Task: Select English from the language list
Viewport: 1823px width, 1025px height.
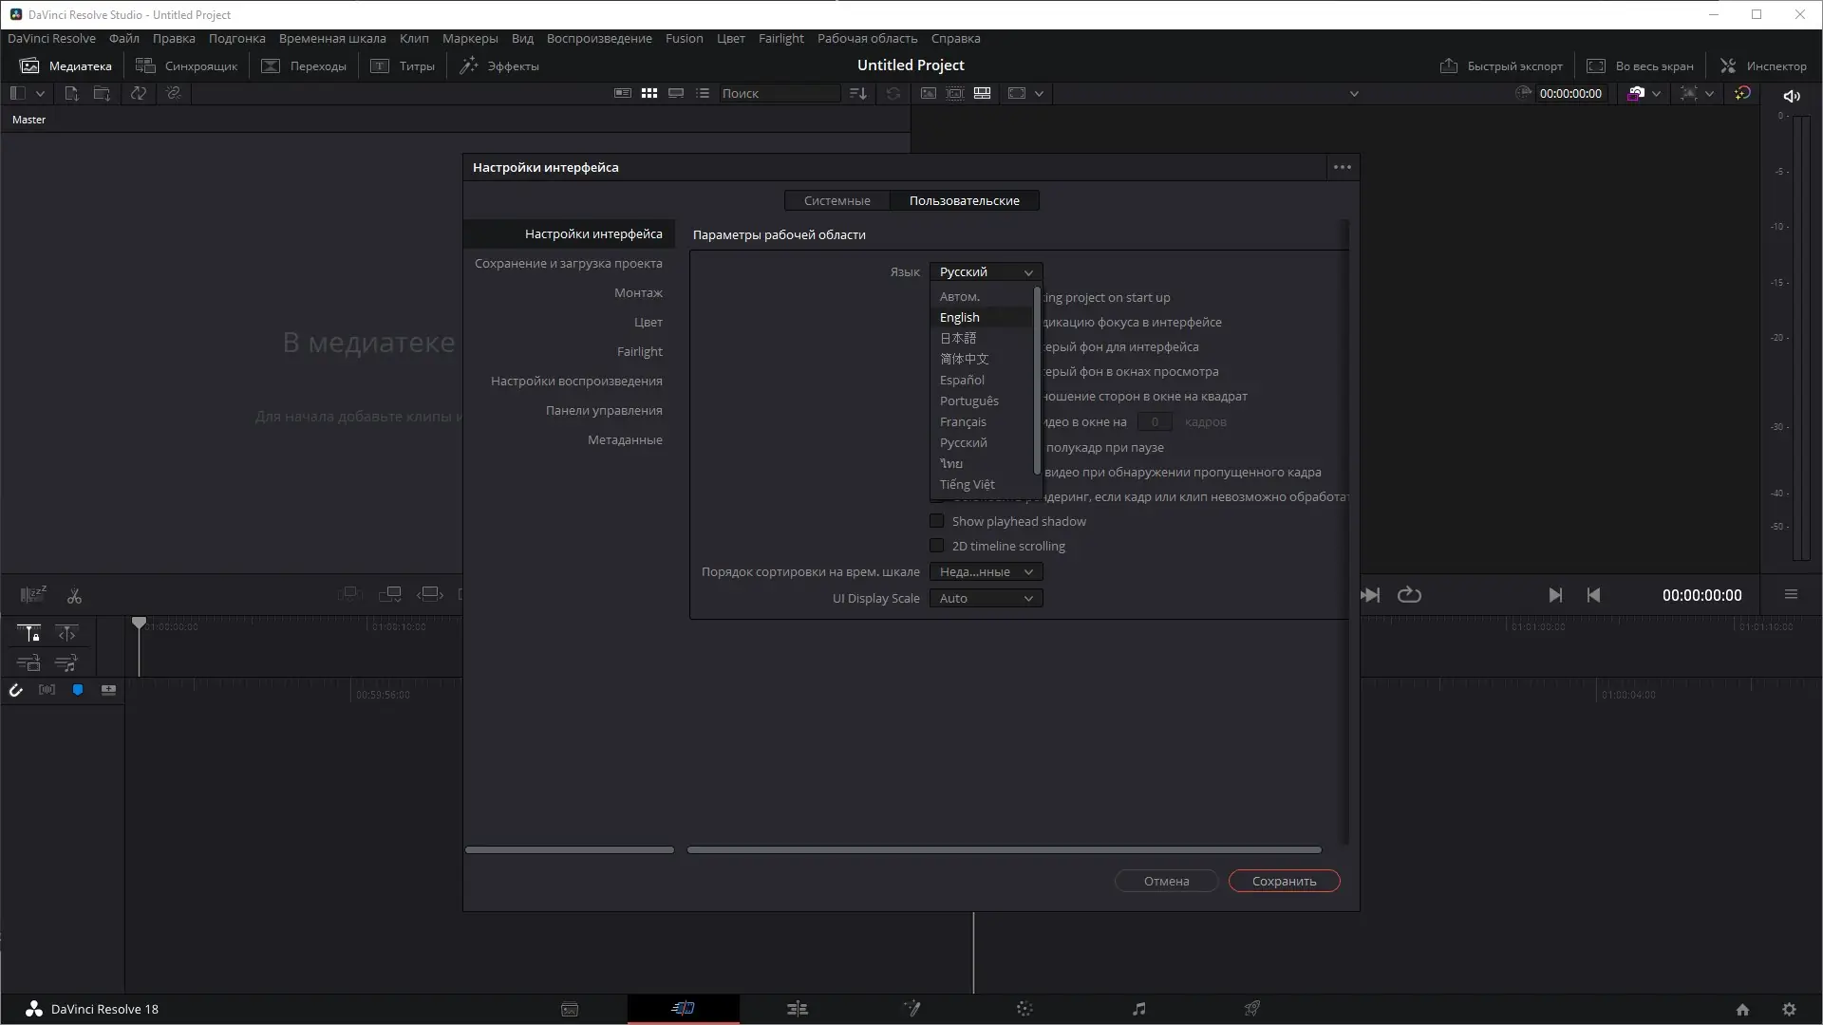Action: [960, 317]
